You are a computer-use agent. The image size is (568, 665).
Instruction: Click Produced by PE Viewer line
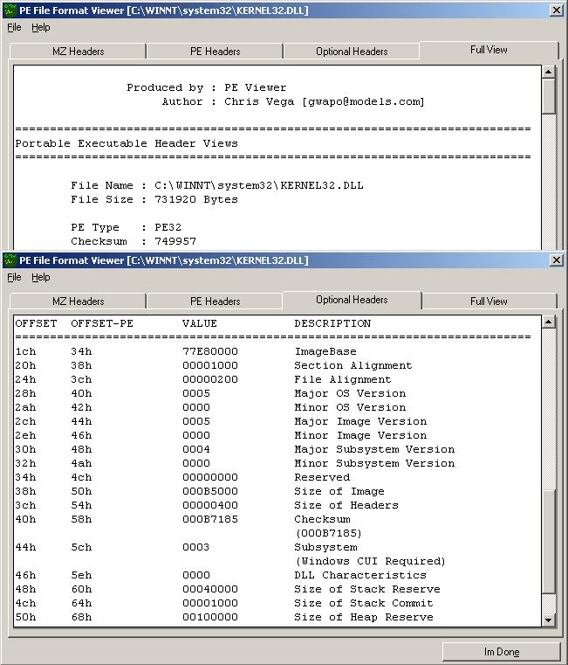click(207, 87)
